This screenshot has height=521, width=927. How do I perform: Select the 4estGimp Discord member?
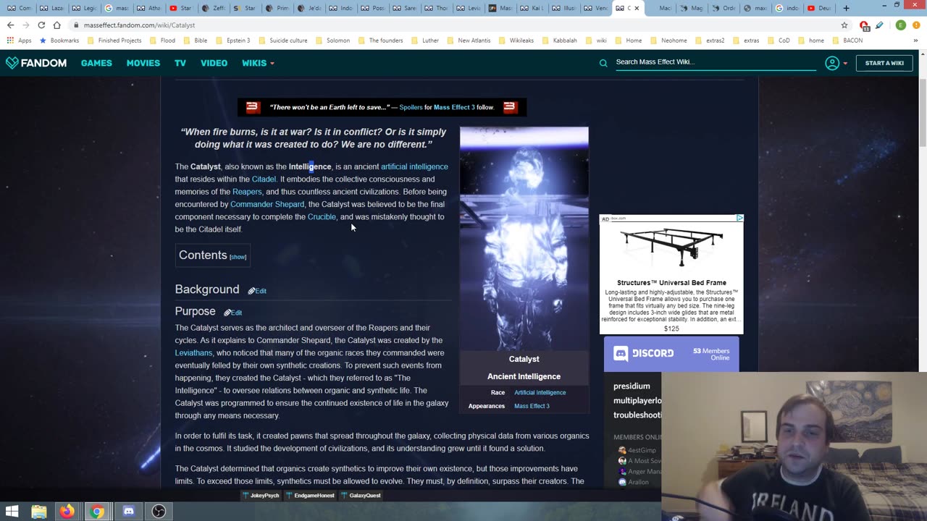(x=637, y=450)
